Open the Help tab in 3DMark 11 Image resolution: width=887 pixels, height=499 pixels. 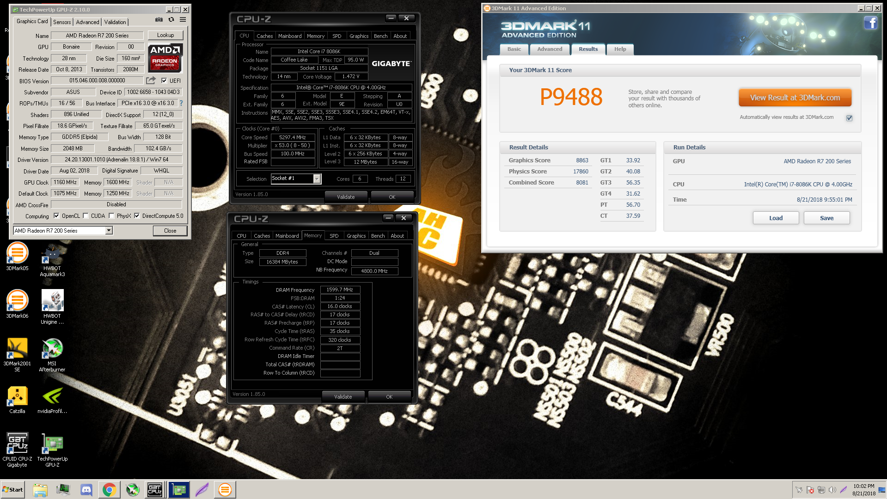click(620, 49)
